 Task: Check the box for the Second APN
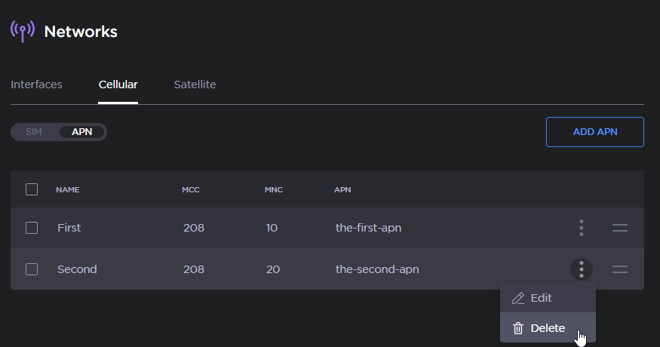tap(32, 269)
